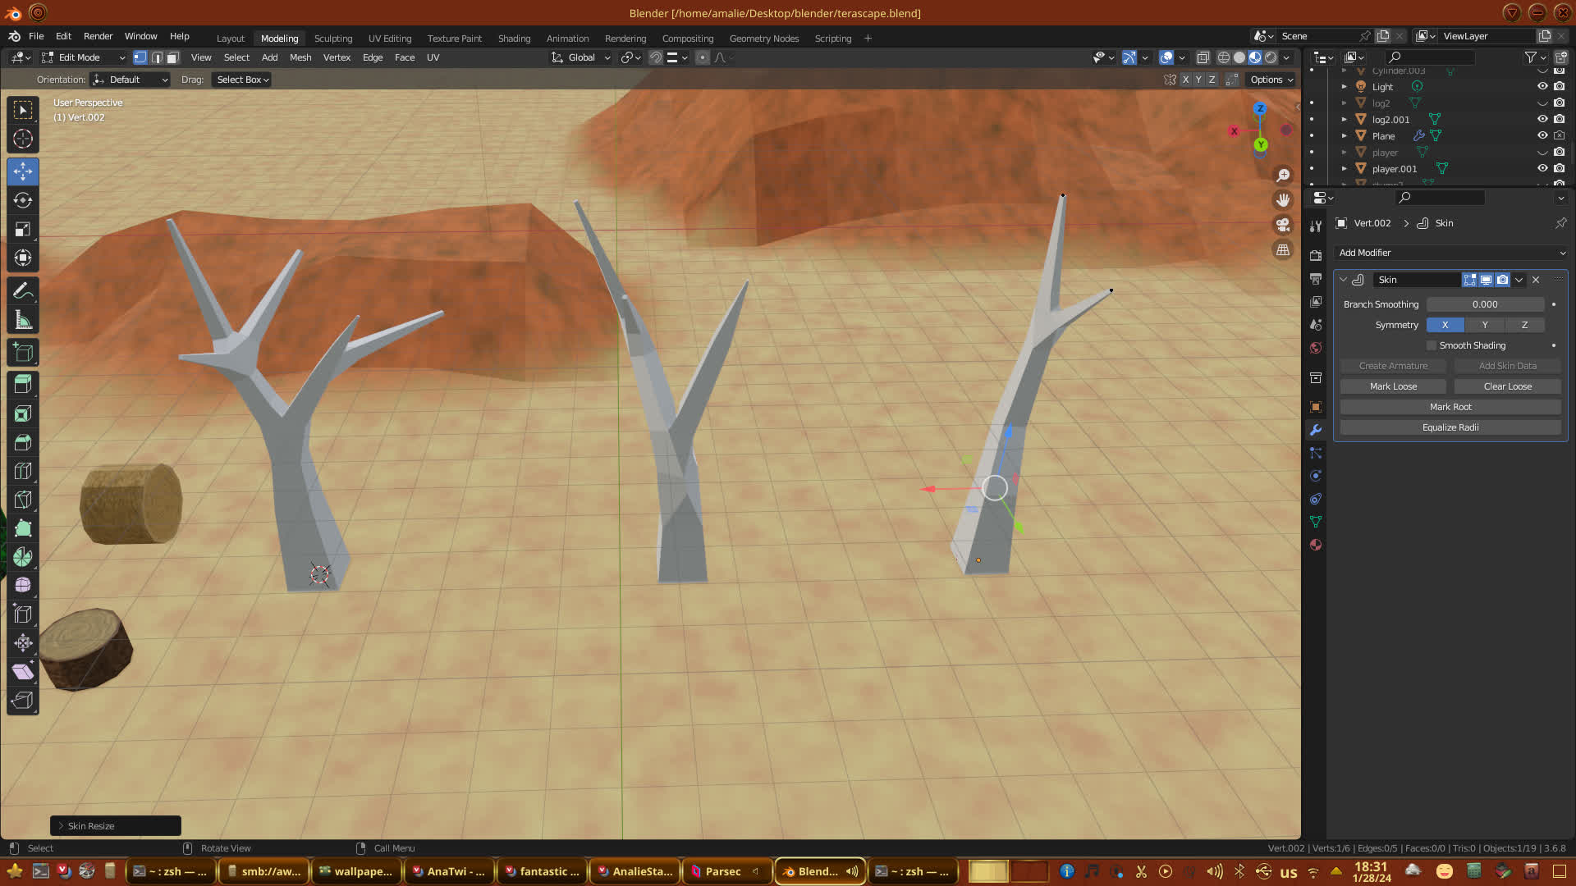1576x886 pixels.
Task: Open the Edit Mode dropdown
Action: pyautogui.click(x=84, y=57)
